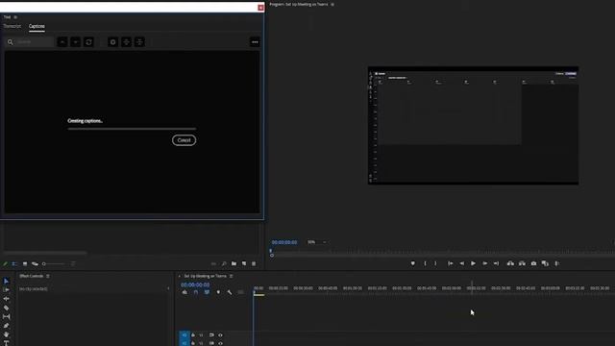Select the Pen tool

tap(7, 326)
